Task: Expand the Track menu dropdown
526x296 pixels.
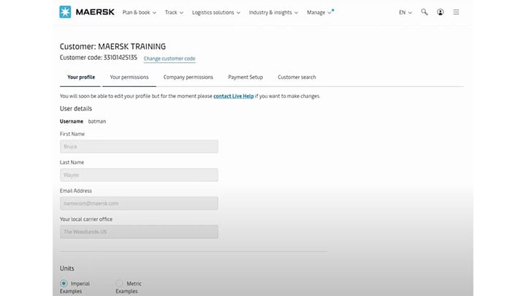Action: (x=174, y=12)
